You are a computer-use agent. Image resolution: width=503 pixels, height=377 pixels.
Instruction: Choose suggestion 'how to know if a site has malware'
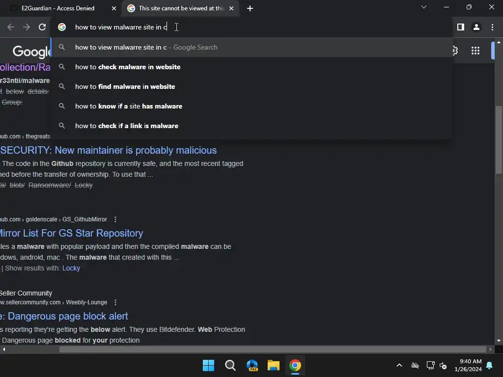pos(252,106)
